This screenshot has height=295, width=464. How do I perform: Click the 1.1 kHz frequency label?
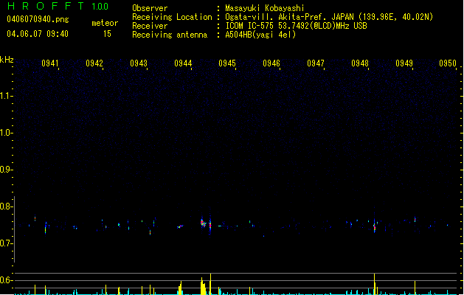(6, 96)
